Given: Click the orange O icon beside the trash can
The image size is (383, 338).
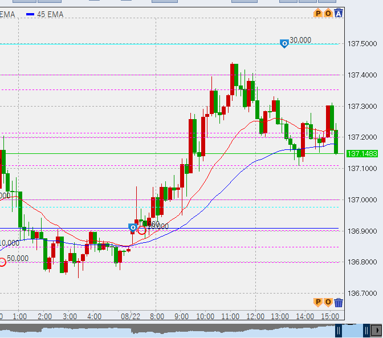Looking at the screenshot, I should 328,302.
